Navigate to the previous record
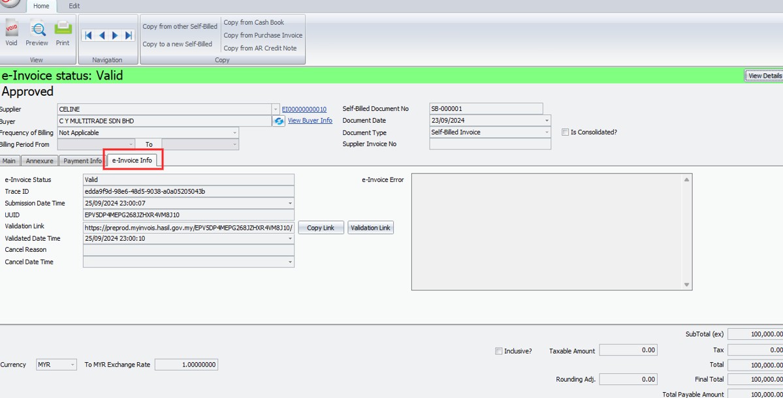The height and width of the screenshot is (398, 783). (102, 36)
